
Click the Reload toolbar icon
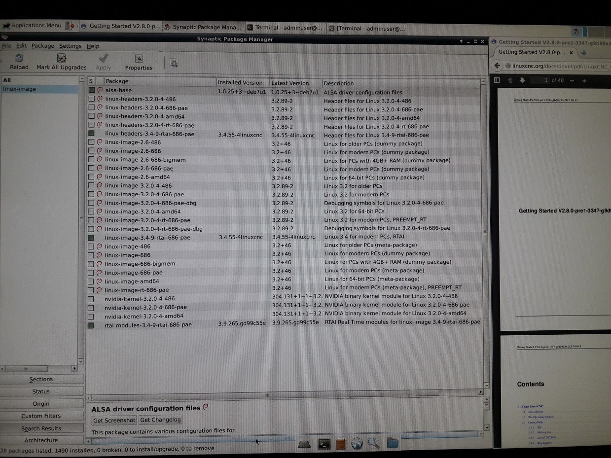(19, 62)
